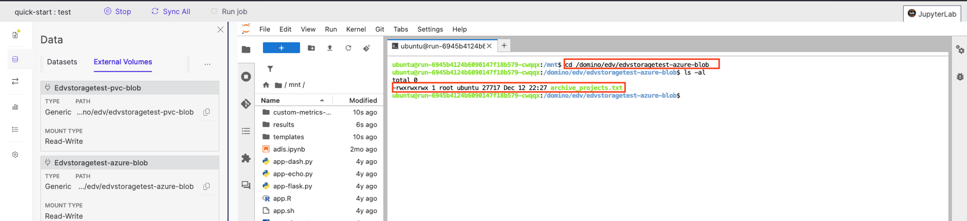Open the Table of Contents sidebar
This screenshot has height=221, width=967.
tap(246, 131)
